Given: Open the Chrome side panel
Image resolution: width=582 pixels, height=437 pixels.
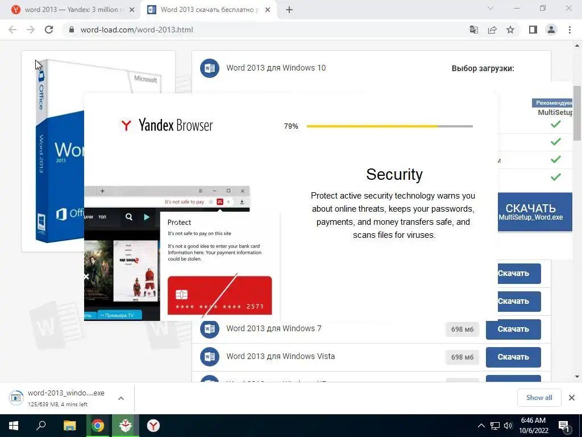Looking at the screenshot, I should pos(533,30).
